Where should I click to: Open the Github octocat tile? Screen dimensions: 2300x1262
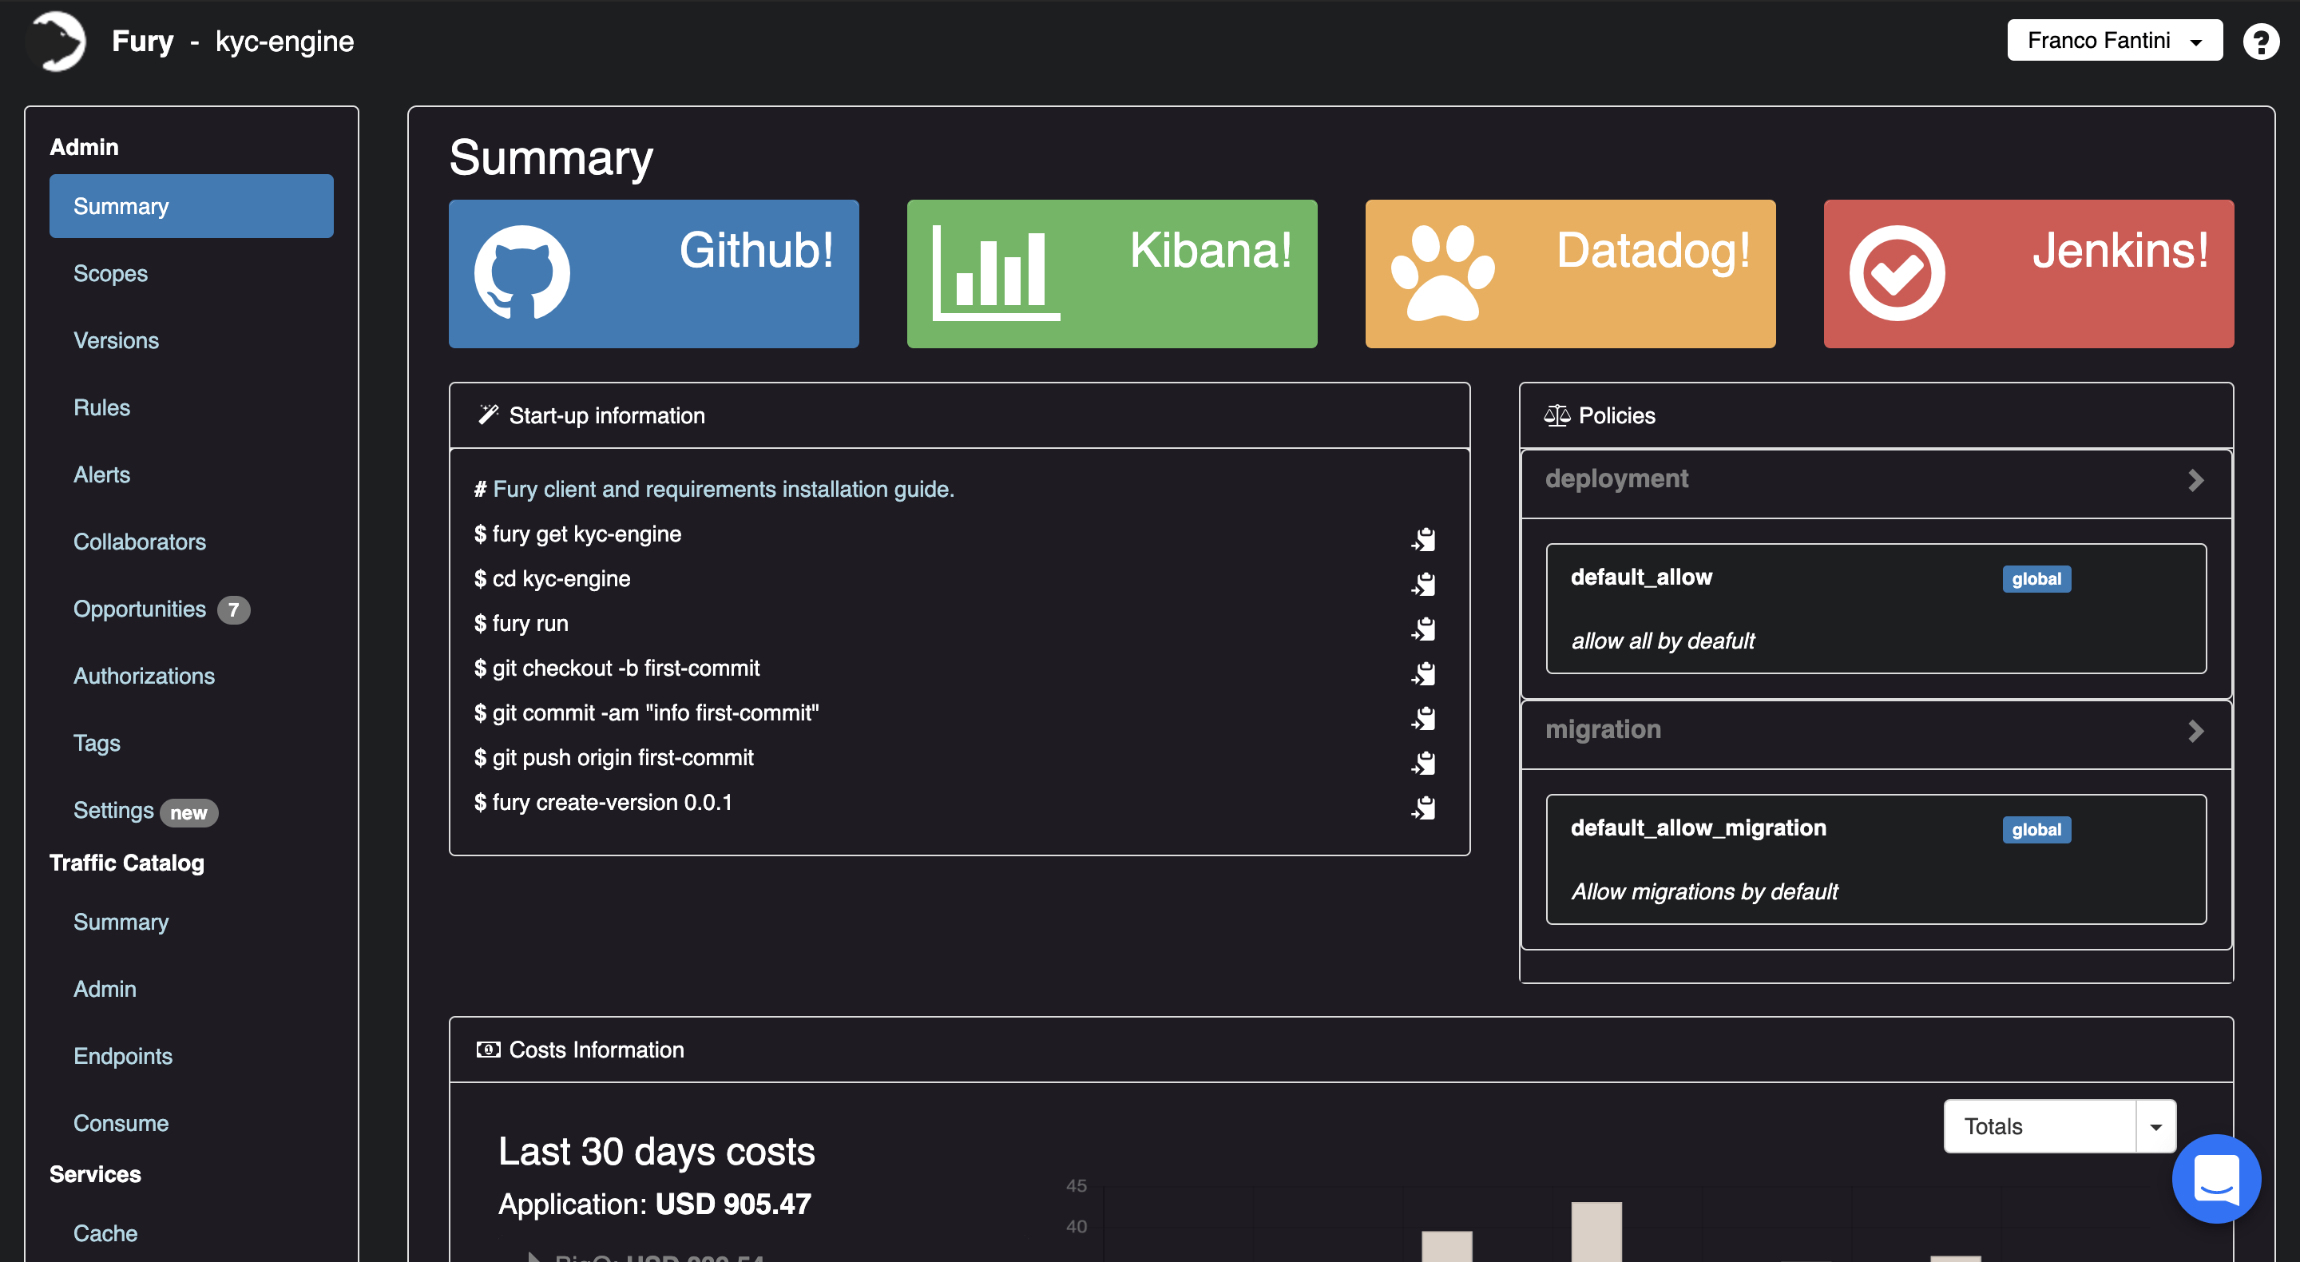coord(653,273)
